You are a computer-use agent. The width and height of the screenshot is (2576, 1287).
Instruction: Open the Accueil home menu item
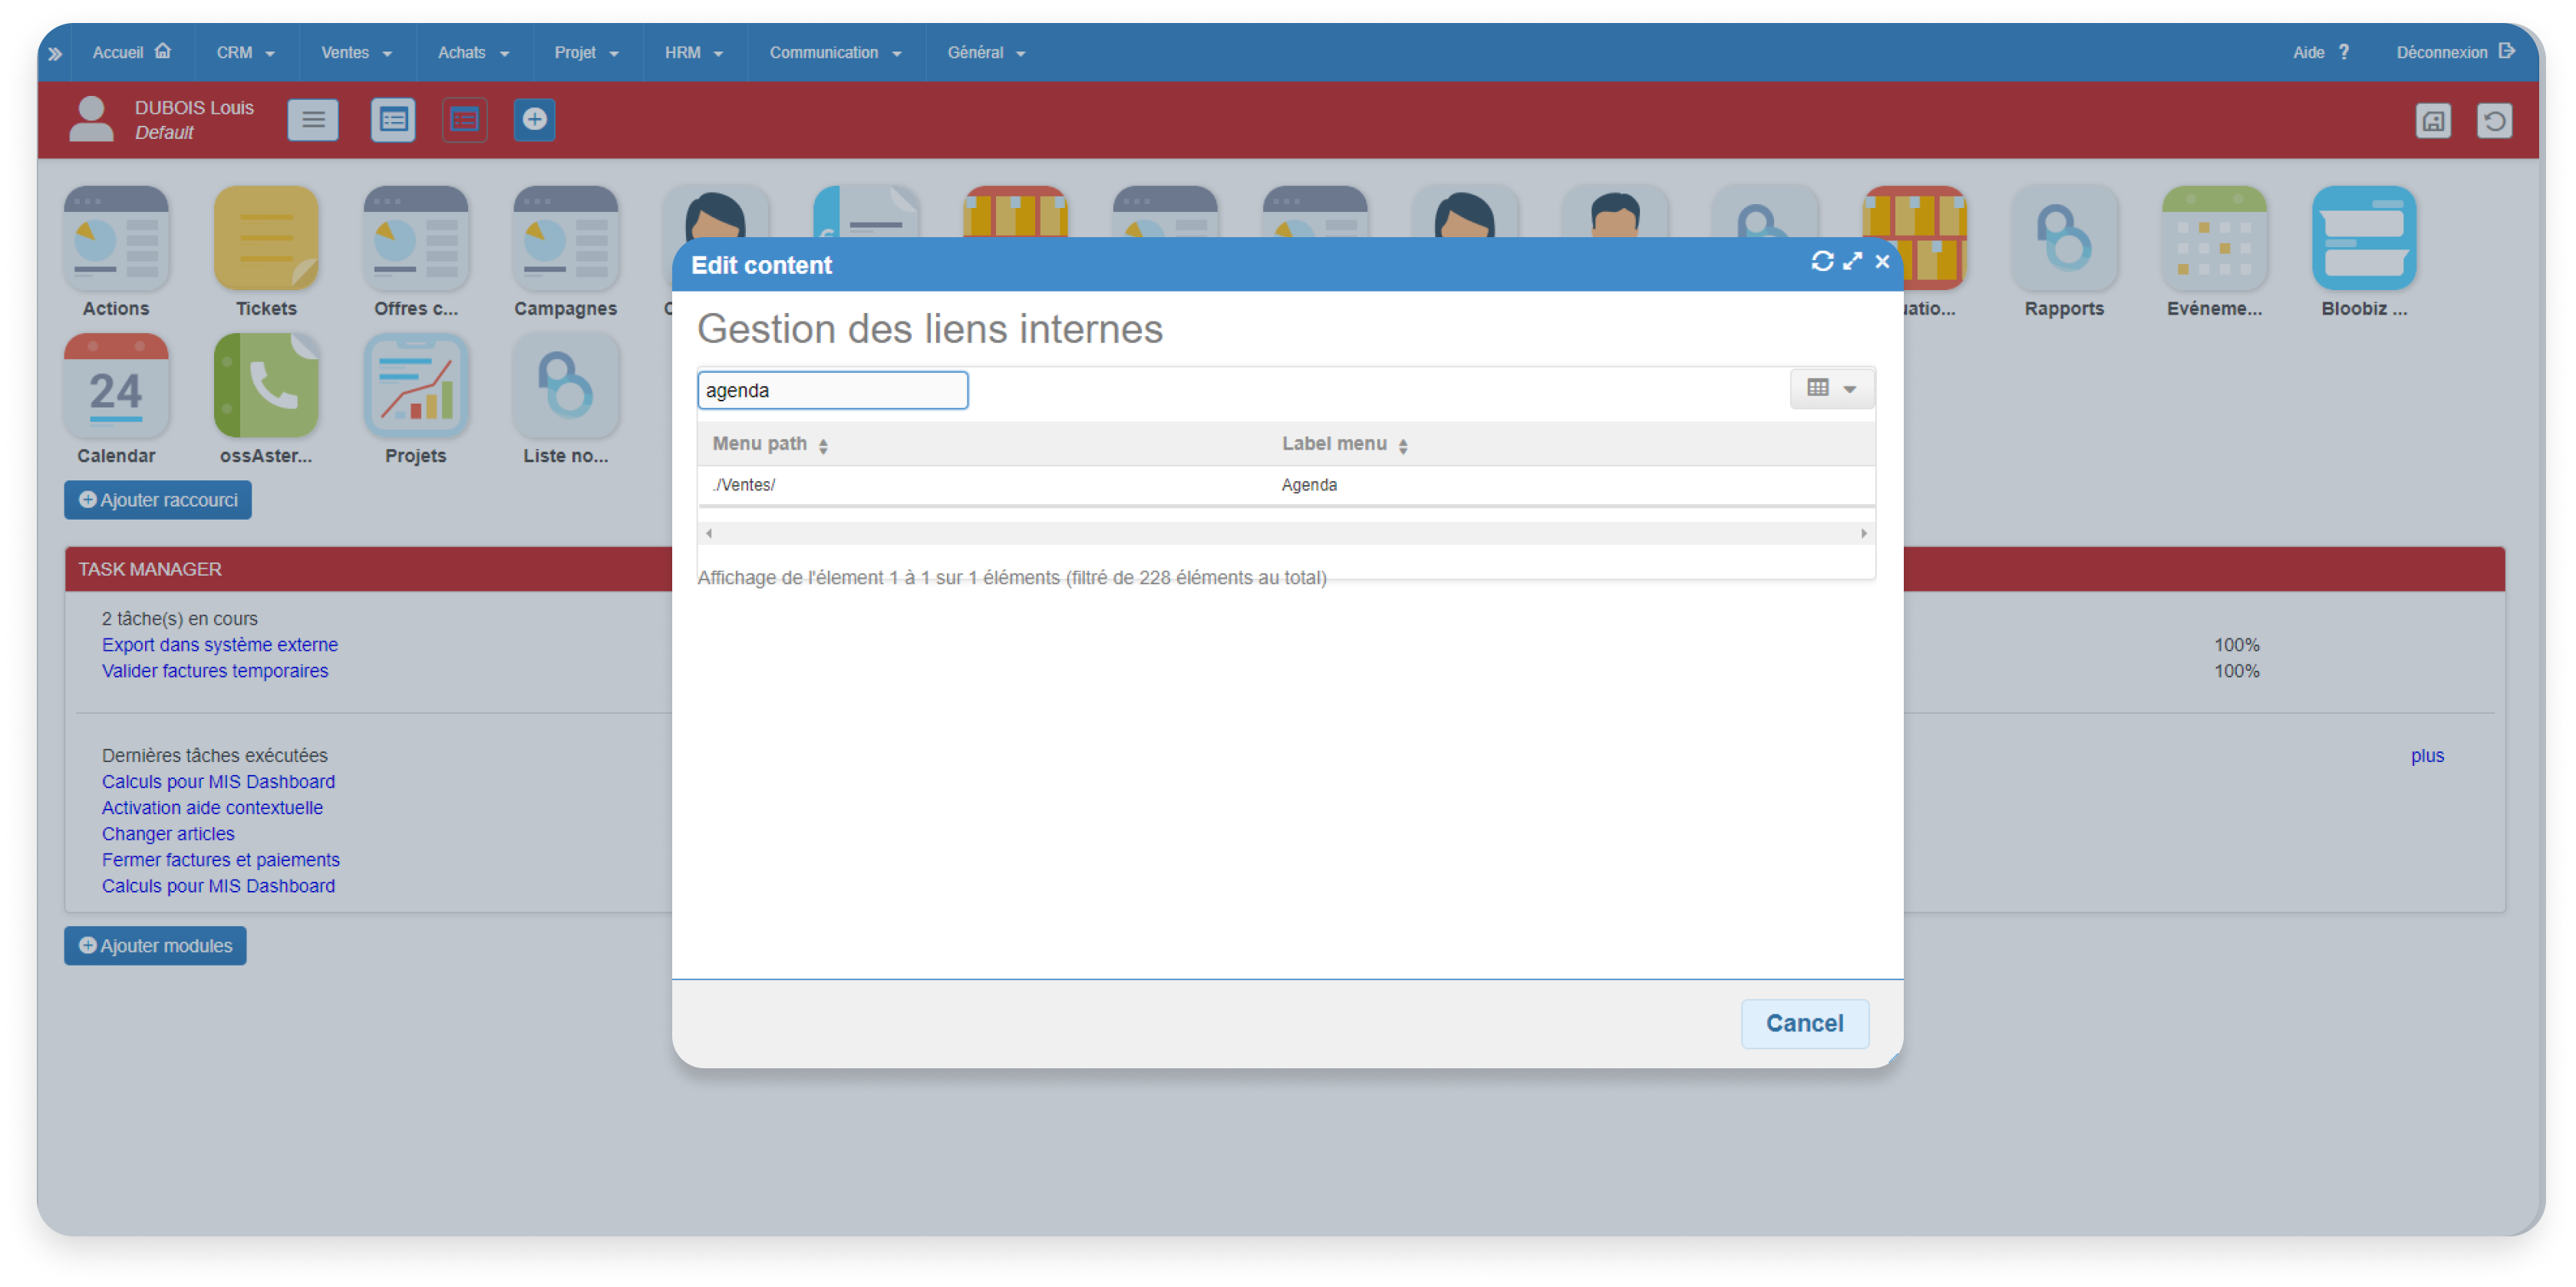pos(132,53)
